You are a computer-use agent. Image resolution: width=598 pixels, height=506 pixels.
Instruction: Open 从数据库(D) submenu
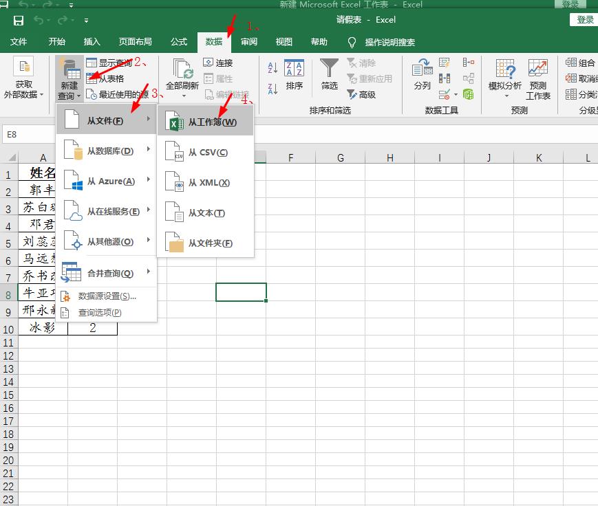(107, 151)
